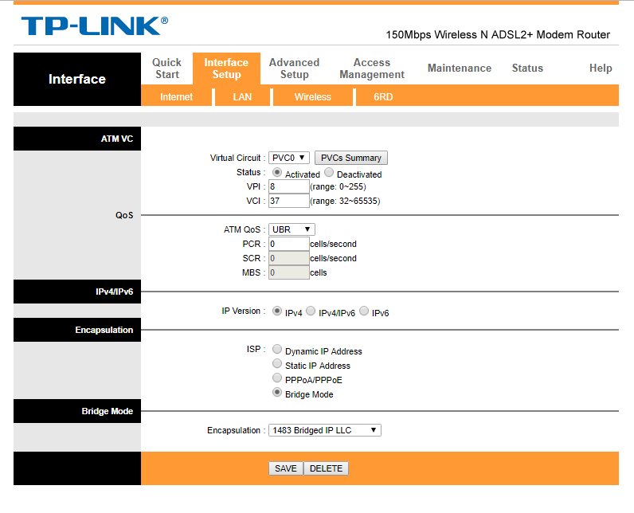Select Bridge Mode ISP option
This screenshot has height=513, width=634.
pos(277,392)
